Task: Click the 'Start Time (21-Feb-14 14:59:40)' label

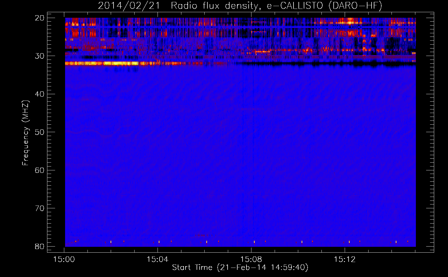Action: 240,268
